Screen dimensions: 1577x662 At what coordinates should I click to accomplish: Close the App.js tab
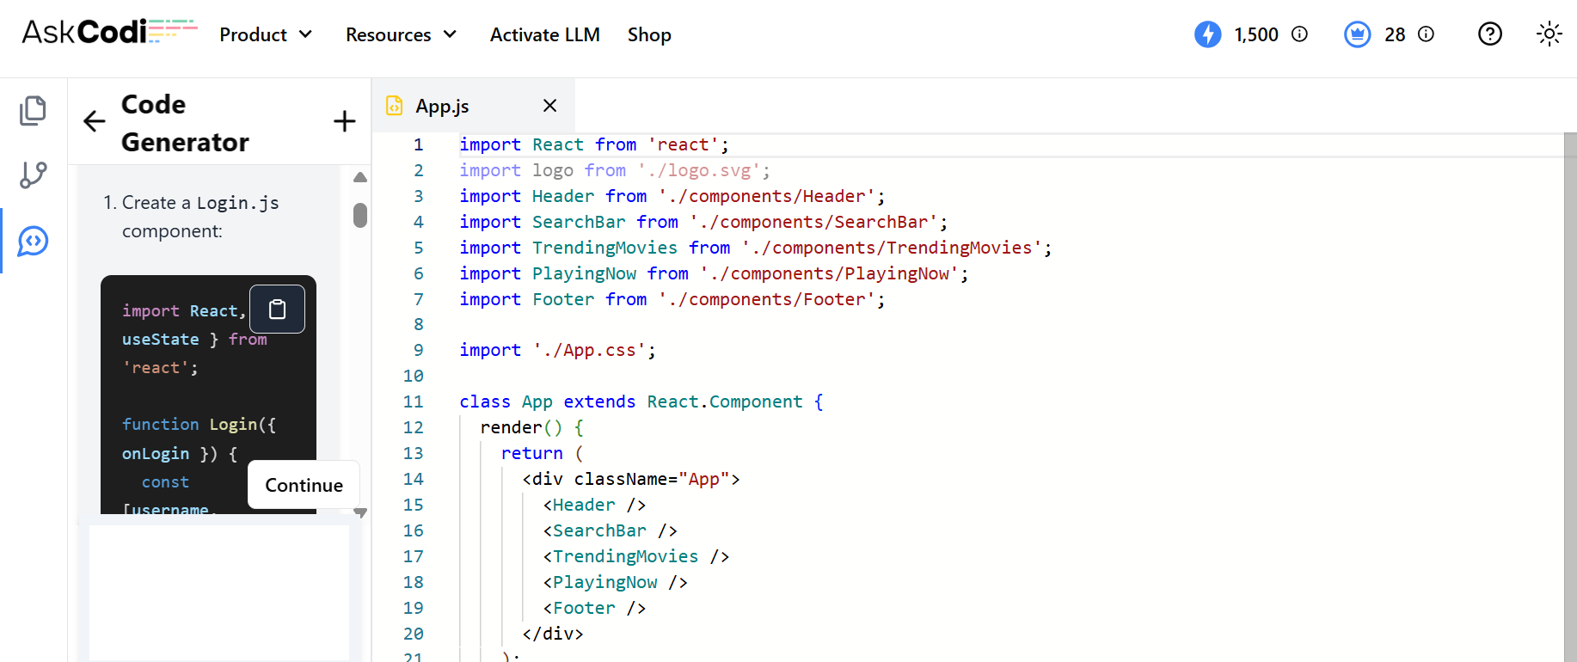pos(550,105)
